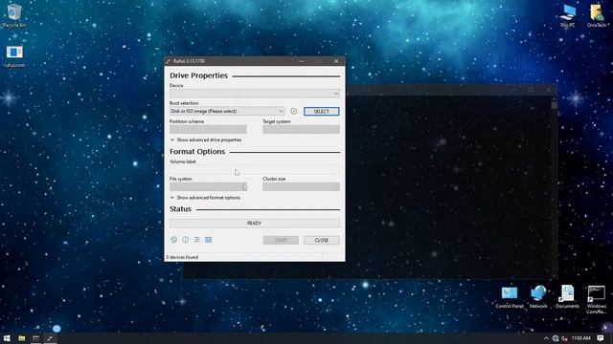Expand Show advanced format options

205,198
